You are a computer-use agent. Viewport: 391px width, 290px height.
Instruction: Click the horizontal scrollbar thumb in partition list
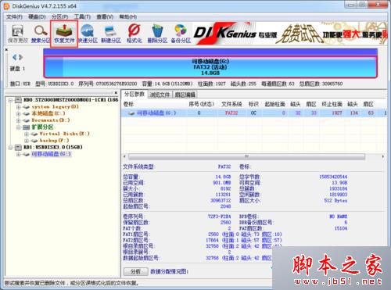[x=246, y=156]
